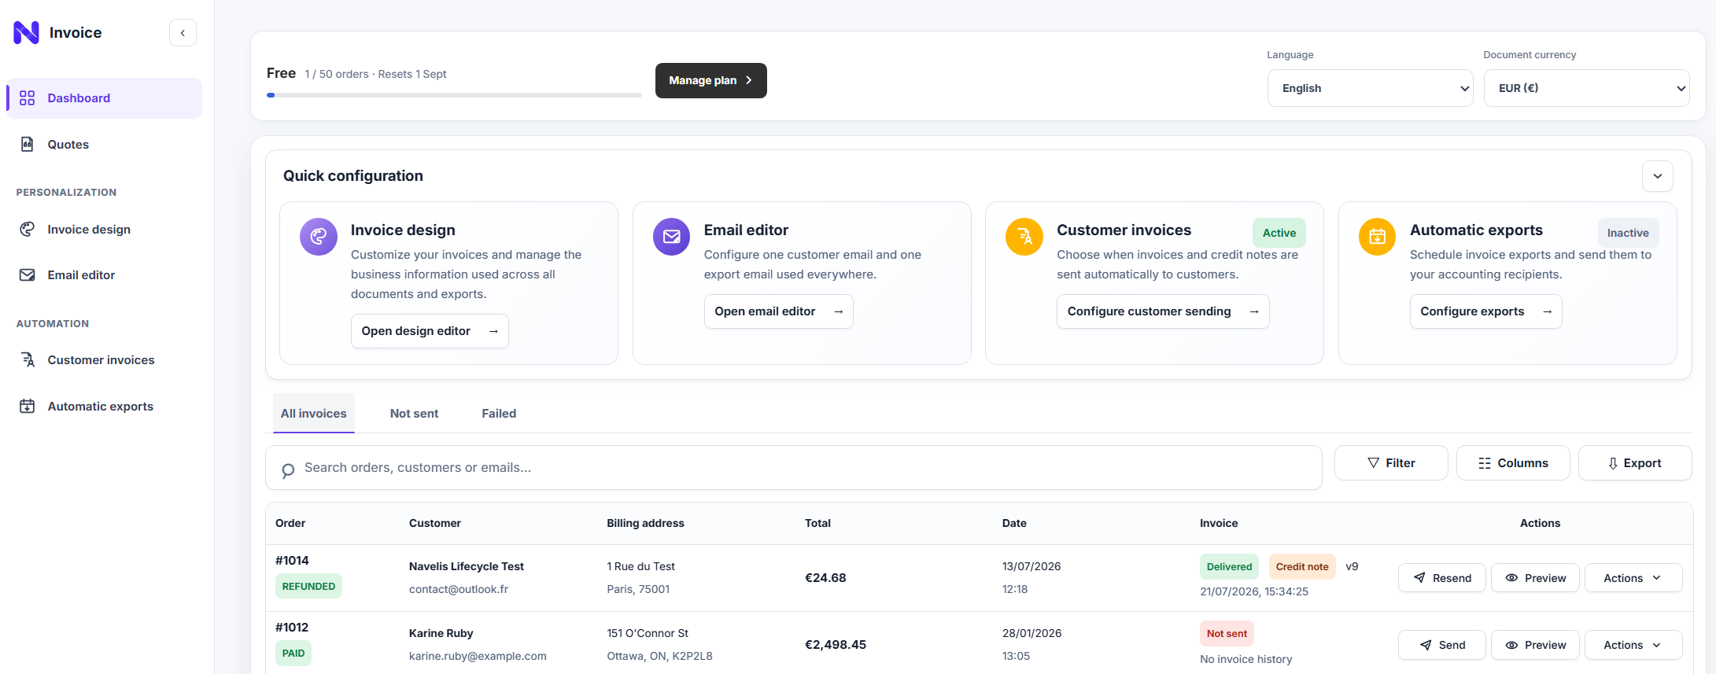Resend invoice for order #1014
This screenshot has width=1716, height=674.
click(1442, 578)
